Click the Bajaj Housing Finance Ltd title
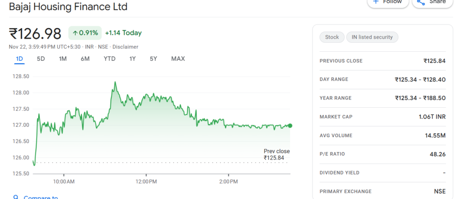 pos(68,6)
